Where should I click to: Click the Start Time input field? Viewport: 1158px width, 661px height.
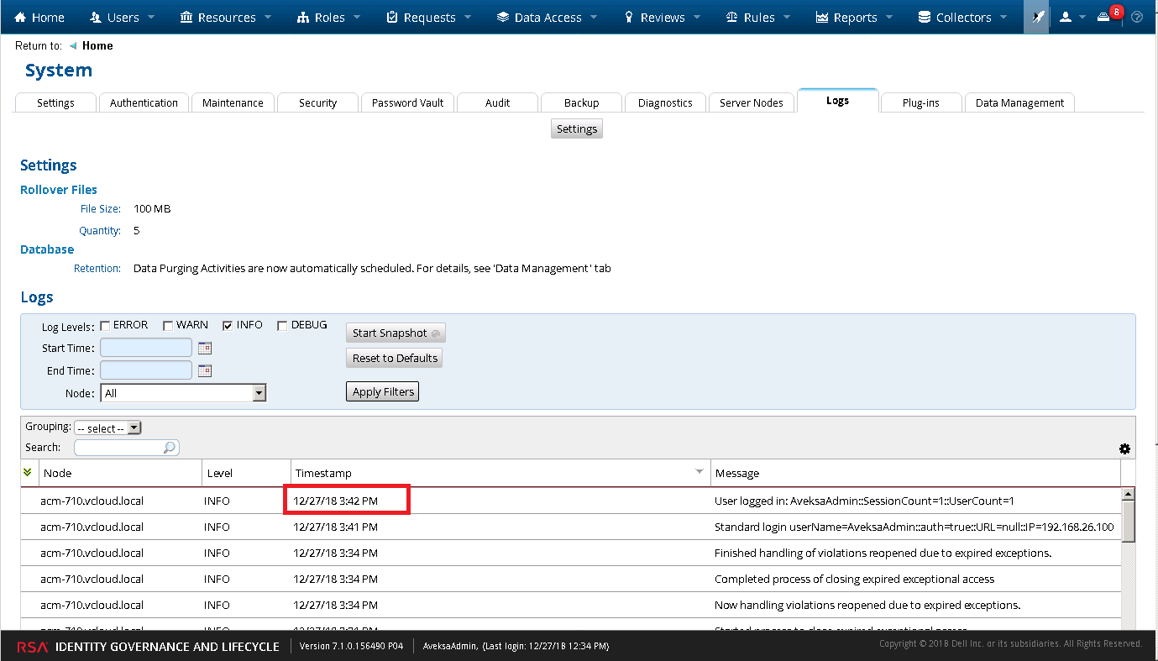click(x=146, y=348)
